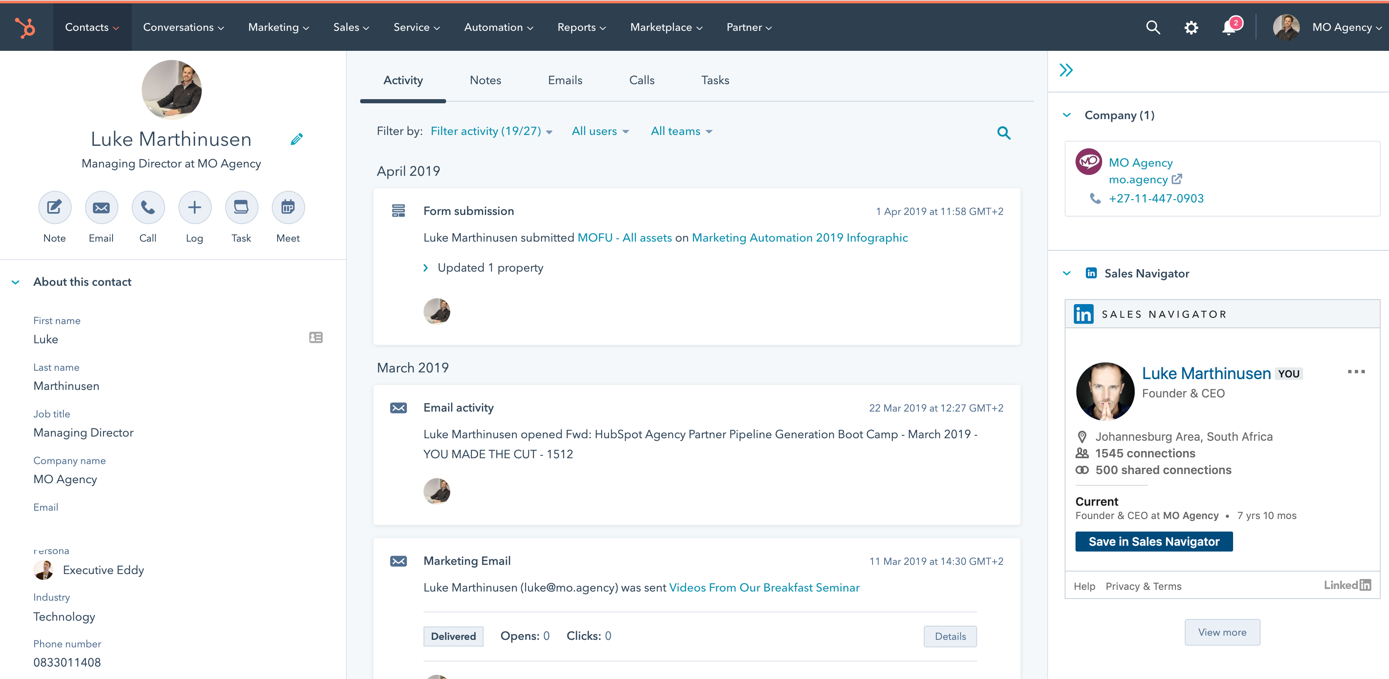Open MOFU - All assets form link

[x=624, y=237]
